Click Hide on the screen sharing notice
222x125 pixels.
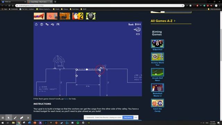pyautogui.click(x=136, y=117)
